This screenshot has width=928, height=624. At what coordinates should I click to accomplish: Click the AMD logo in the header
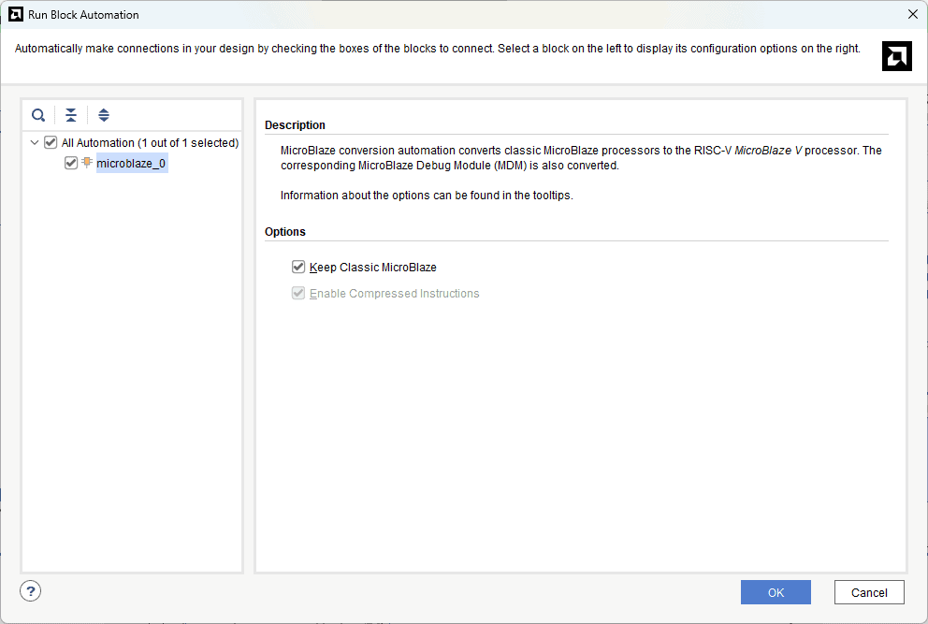click(896, 57)
